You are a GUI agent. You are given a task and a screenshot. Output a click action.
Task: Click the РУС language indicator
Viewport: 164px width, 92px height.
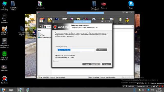pyautogui.click(x=152, y=90)
